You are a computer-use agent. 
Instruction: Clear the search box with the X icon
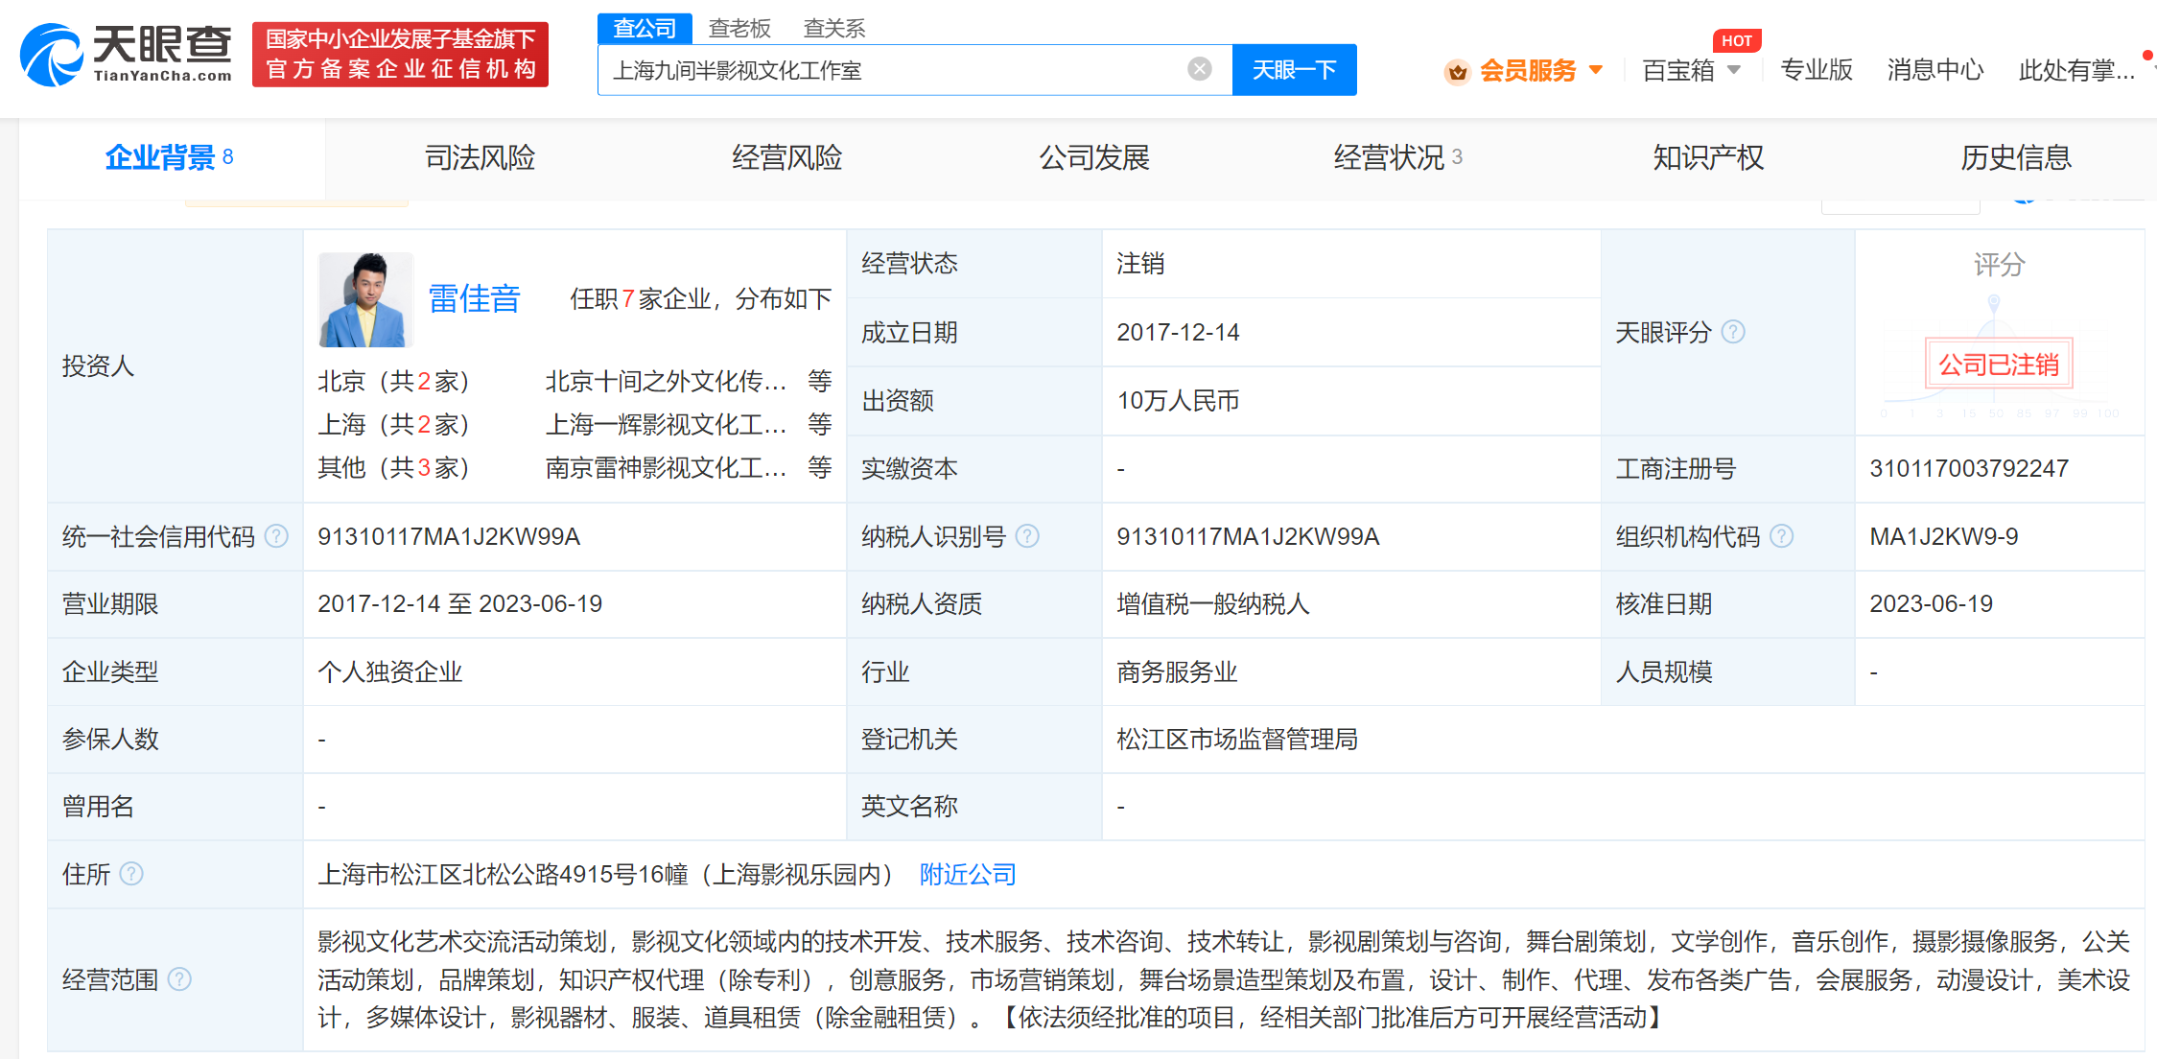pyautogui.click(x=1199, y=69)
